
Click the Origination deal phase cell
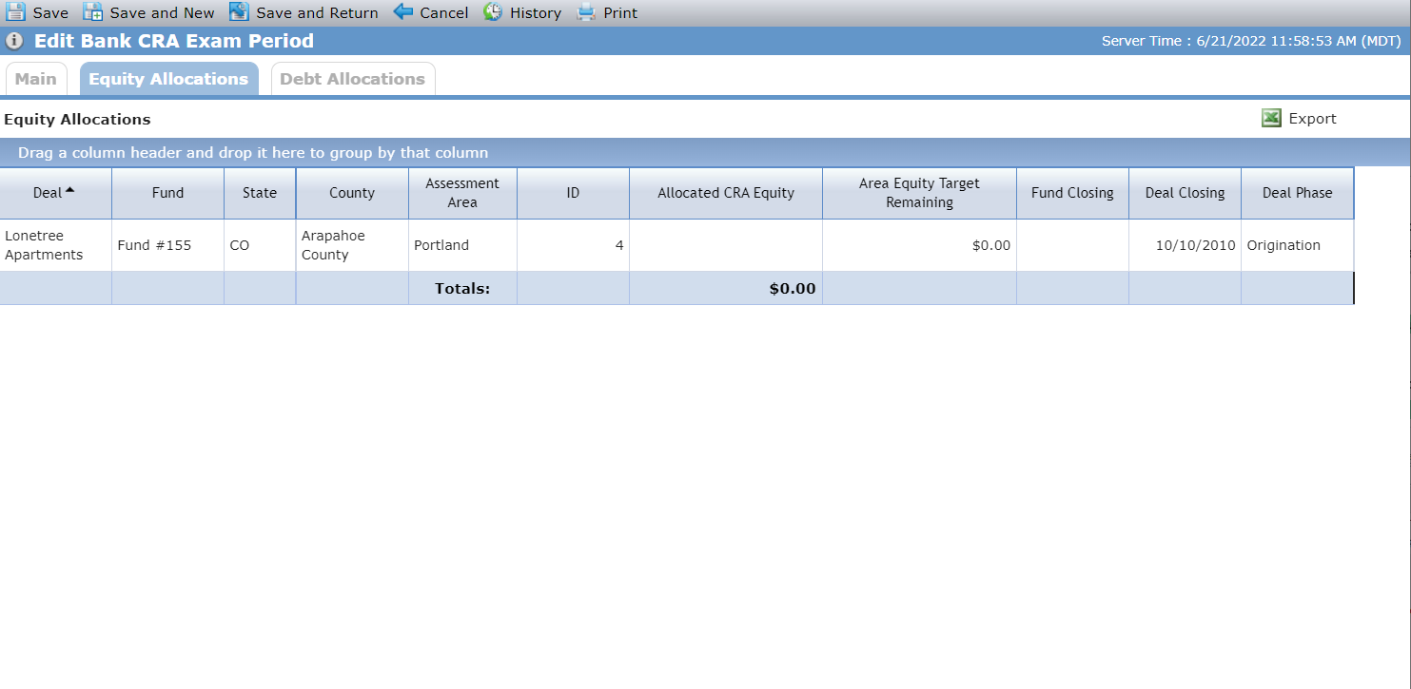pos(1297,245)
